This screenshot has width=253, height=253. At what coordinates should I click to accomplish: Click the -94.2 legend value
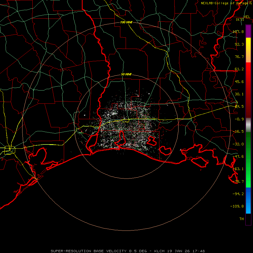coord(238,194)
